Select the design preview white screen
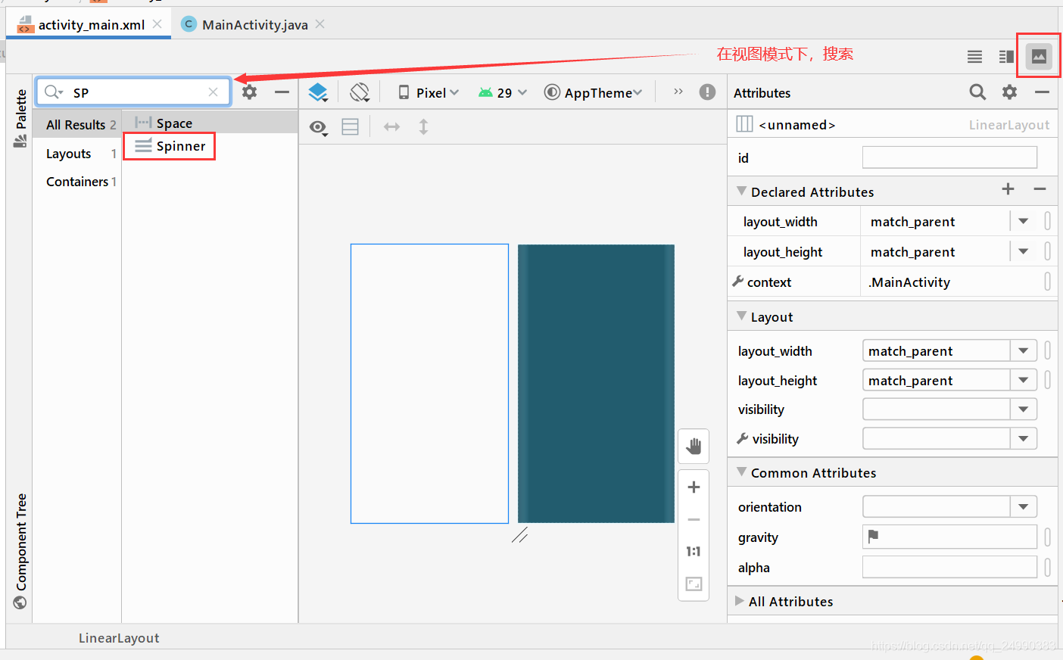Viewport: 1063px width, 660px height. coord(429,384)
